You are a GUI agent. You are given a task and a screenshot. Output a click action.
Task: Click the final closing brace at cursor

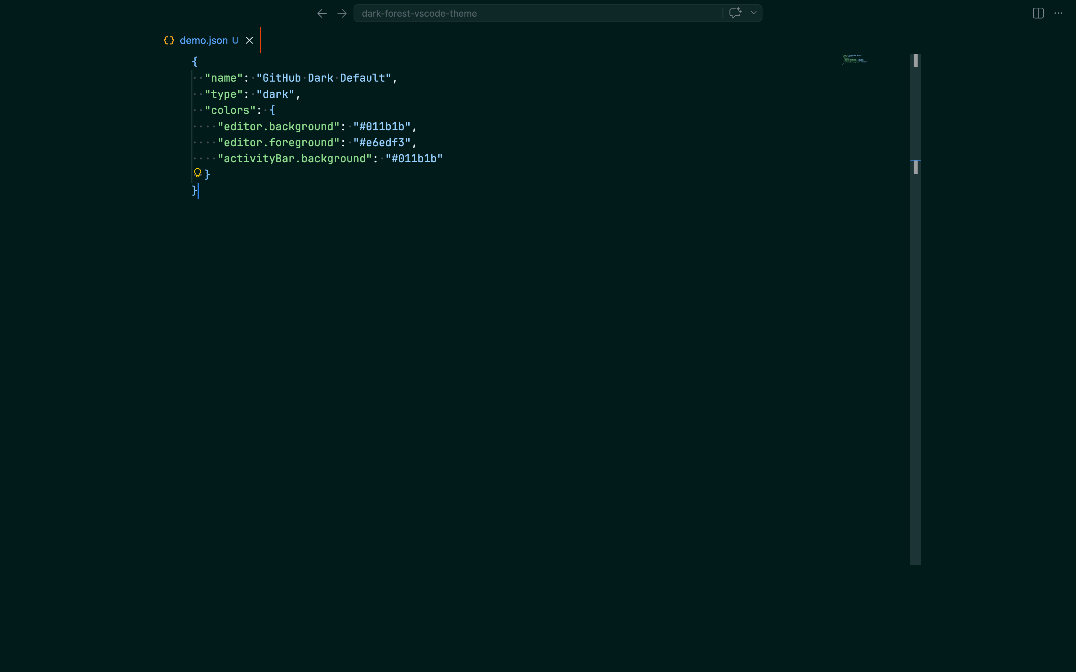coord(194,191)
